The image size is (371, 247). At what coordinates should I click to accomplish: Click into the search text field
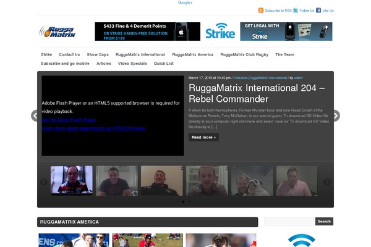click(x=289, y=222)
